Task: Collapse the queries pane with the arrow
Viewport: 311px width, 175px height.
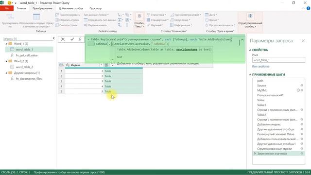Action: [53, 38]
